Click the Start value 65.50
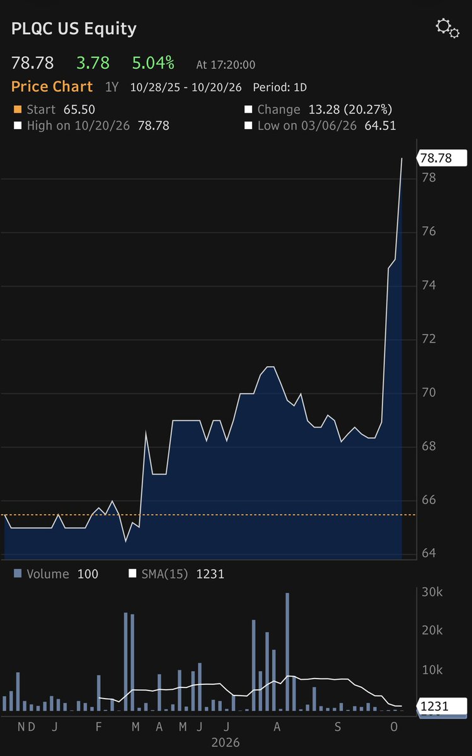Image resolution: width=472 pixels, height=756 pixels. pyautogui.click(x=79, y=110)
